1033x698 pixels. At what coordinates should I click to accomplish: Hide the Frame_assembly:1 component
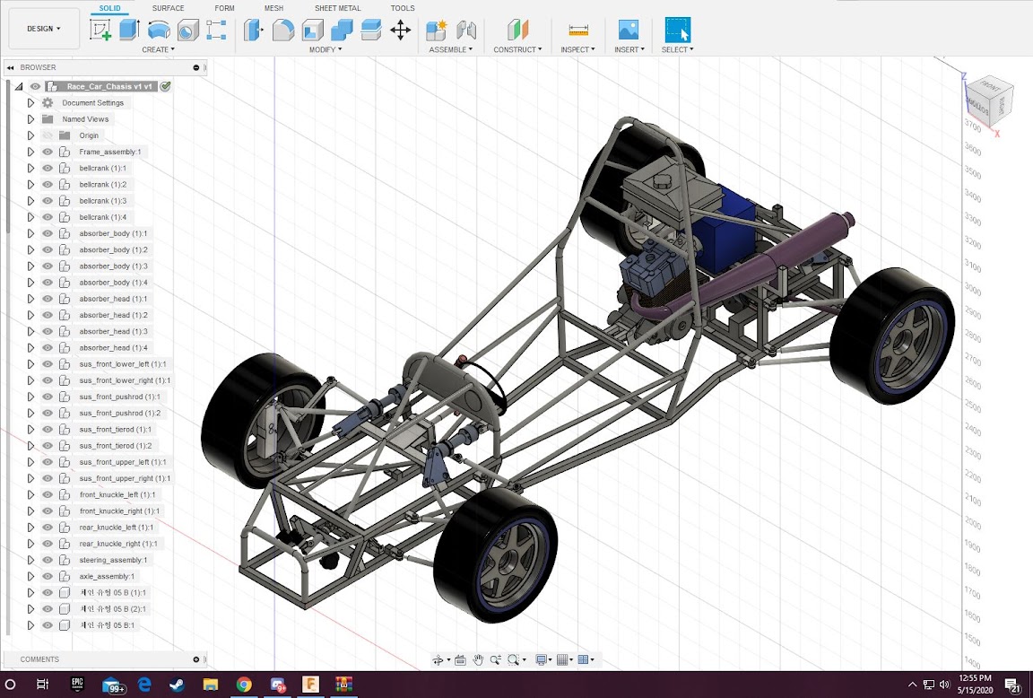click(47, 152)
